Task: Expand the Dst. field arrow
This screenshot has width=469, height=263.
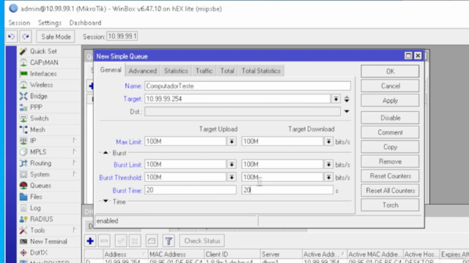Action: (347, 112)
